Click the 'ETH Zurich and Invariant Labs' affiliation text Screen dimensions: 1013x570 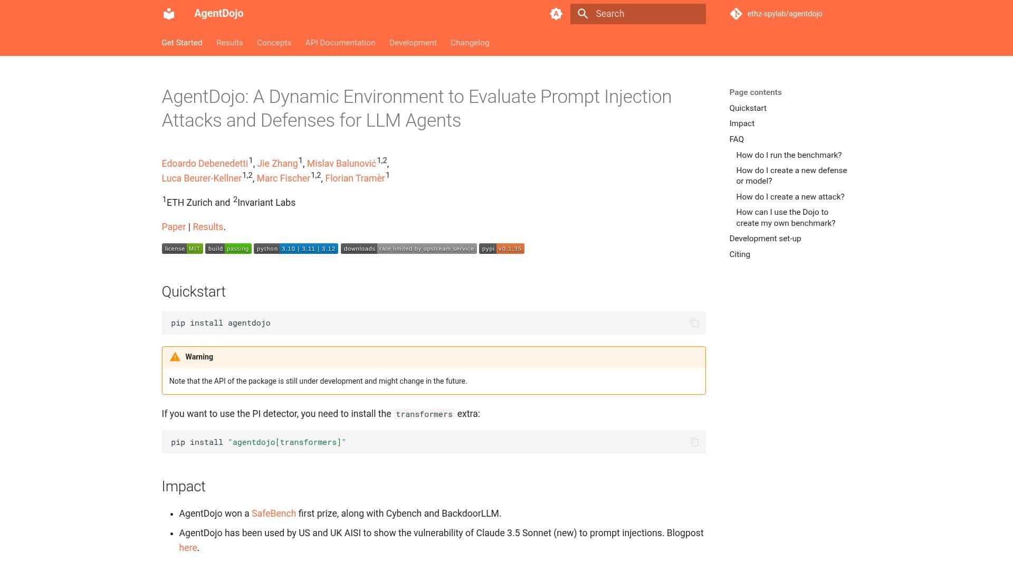point(228,202)
